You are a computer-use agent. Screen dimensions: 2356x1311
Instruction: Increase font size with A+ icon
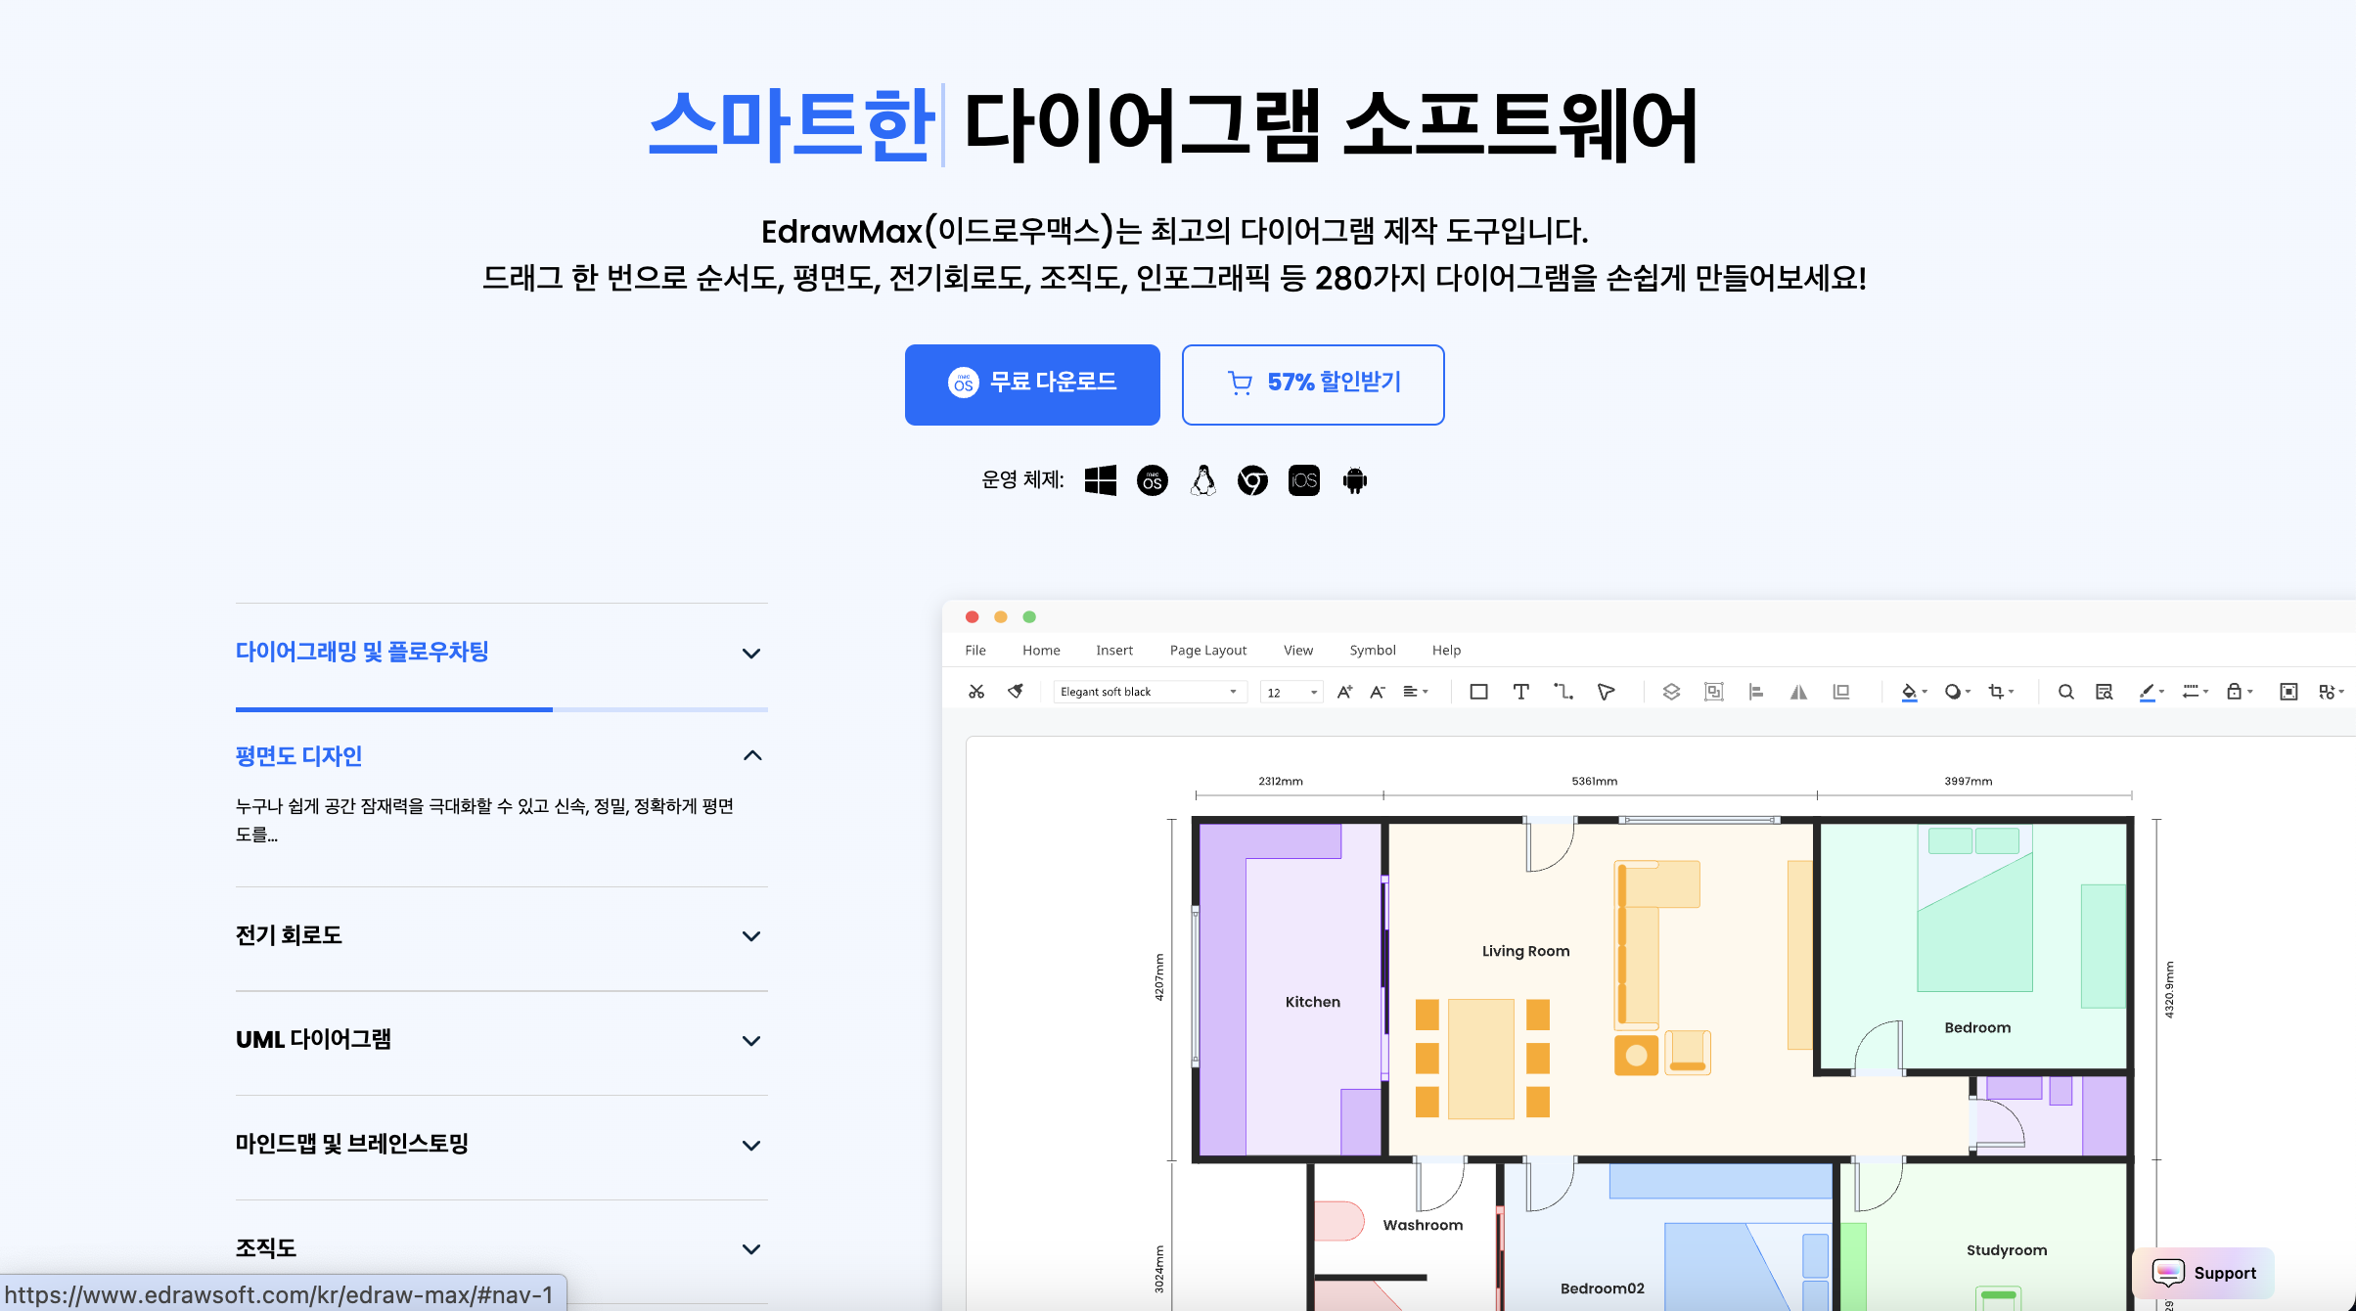pos(1344,692)
